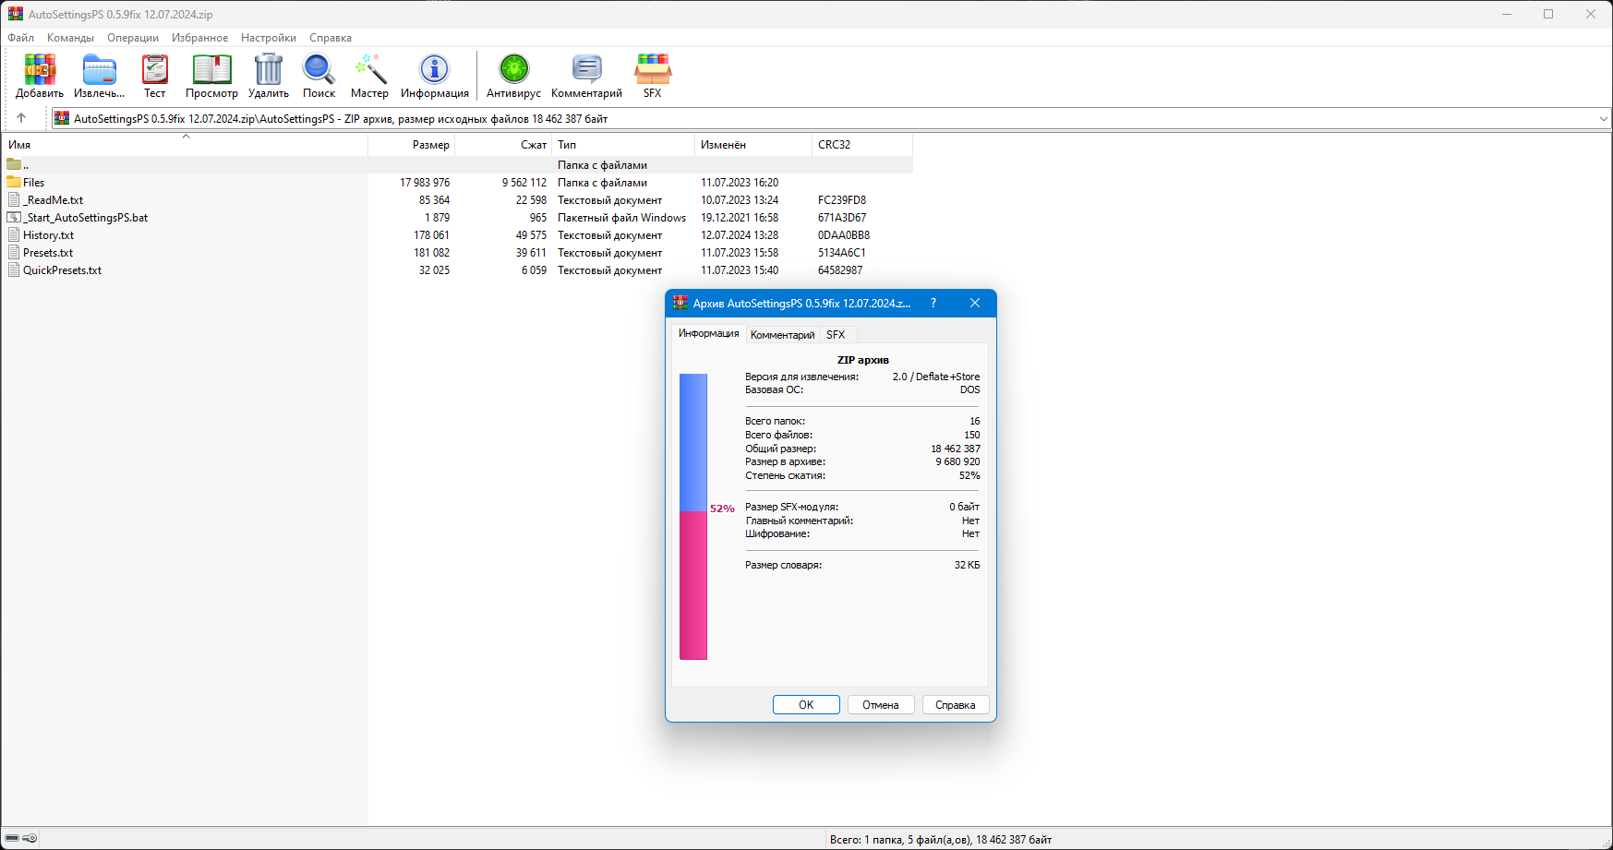Open the Файл menu
Screen dimensions: 1613x850
[21, 38]
